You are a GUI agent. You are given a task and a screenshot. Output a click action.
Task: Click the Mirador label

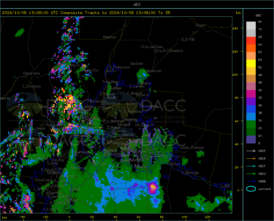(x=141, y=167)
